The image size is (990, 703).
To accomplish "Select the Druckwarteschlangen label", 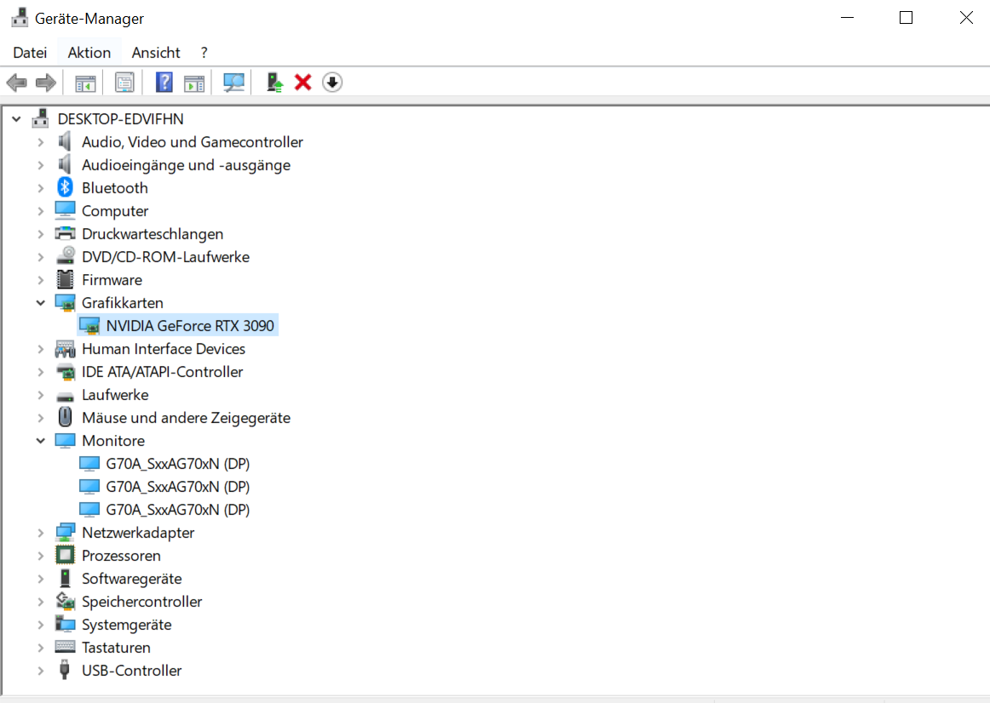I will click(153, 234).
